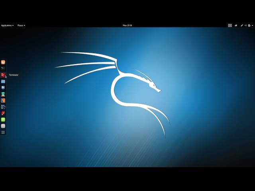Viewport: 255px width, 191px height.
Task: Expand the system menu dropdown arrow
Action: pos(252,25)
